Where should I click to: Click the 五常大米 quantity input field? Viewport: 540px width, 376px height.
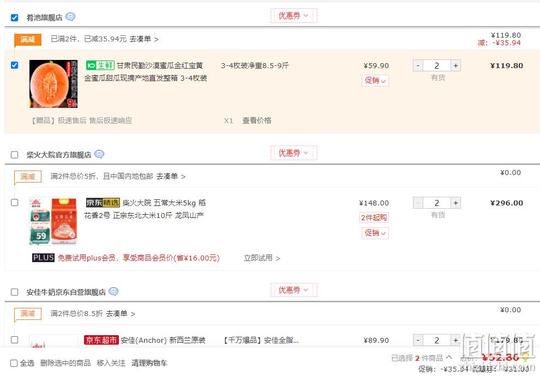point(437,203)
